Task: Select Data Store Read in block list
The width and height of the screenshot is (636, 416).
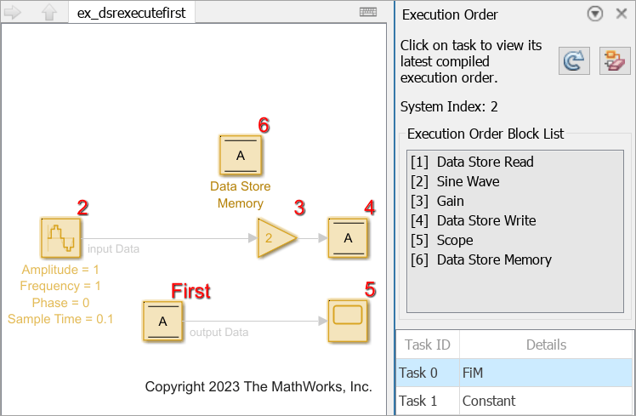Action: point(485,162)
